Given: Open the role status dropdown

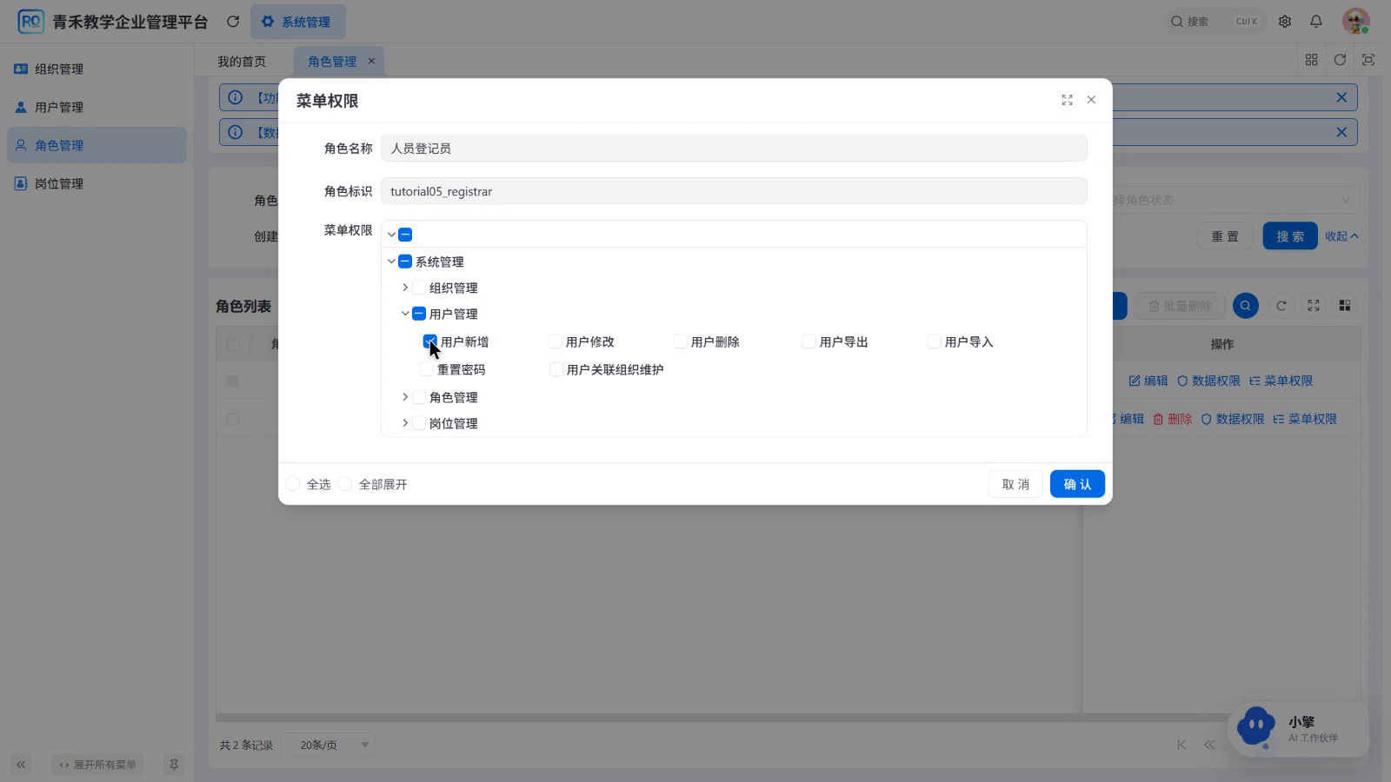Looking at the screenshot, I should pos(1235,200).
